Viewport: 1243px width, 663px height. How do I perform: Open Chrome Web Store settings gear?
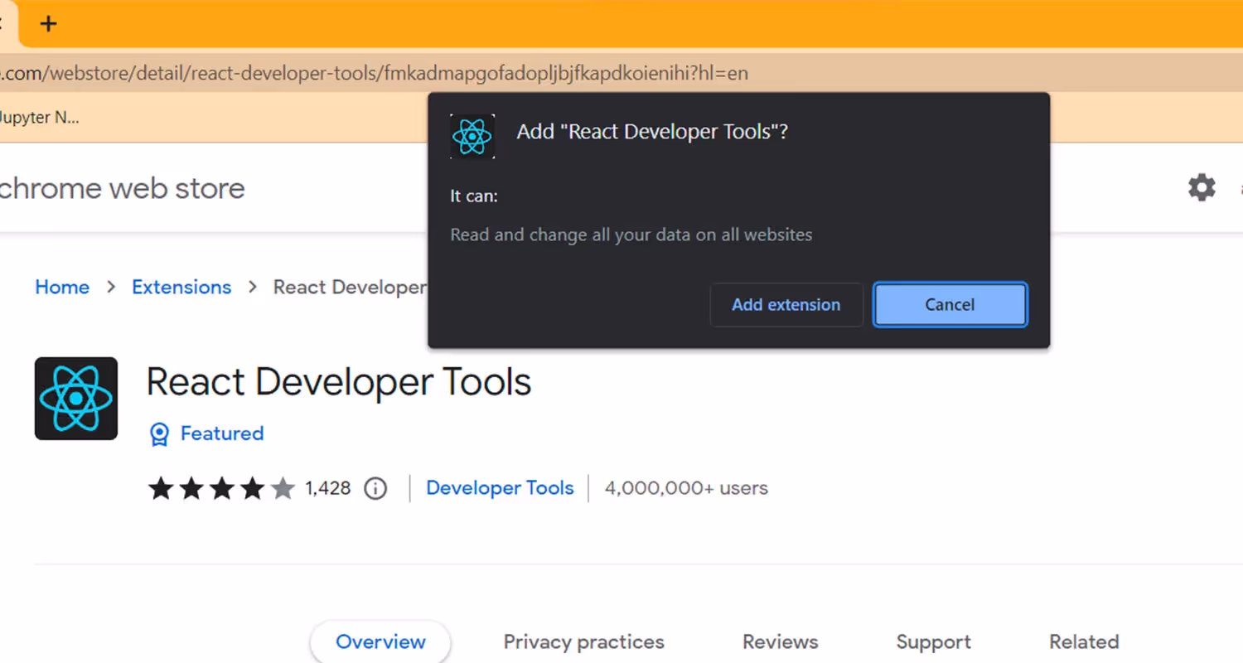[1202, 188]
